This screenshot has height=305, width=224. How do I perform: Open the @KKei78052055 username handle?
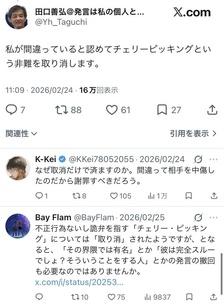click(x=101, y=159)
